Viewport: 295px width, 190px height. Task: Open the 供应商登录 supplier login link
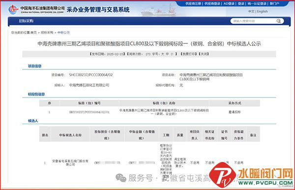click(x=212, y=3)
